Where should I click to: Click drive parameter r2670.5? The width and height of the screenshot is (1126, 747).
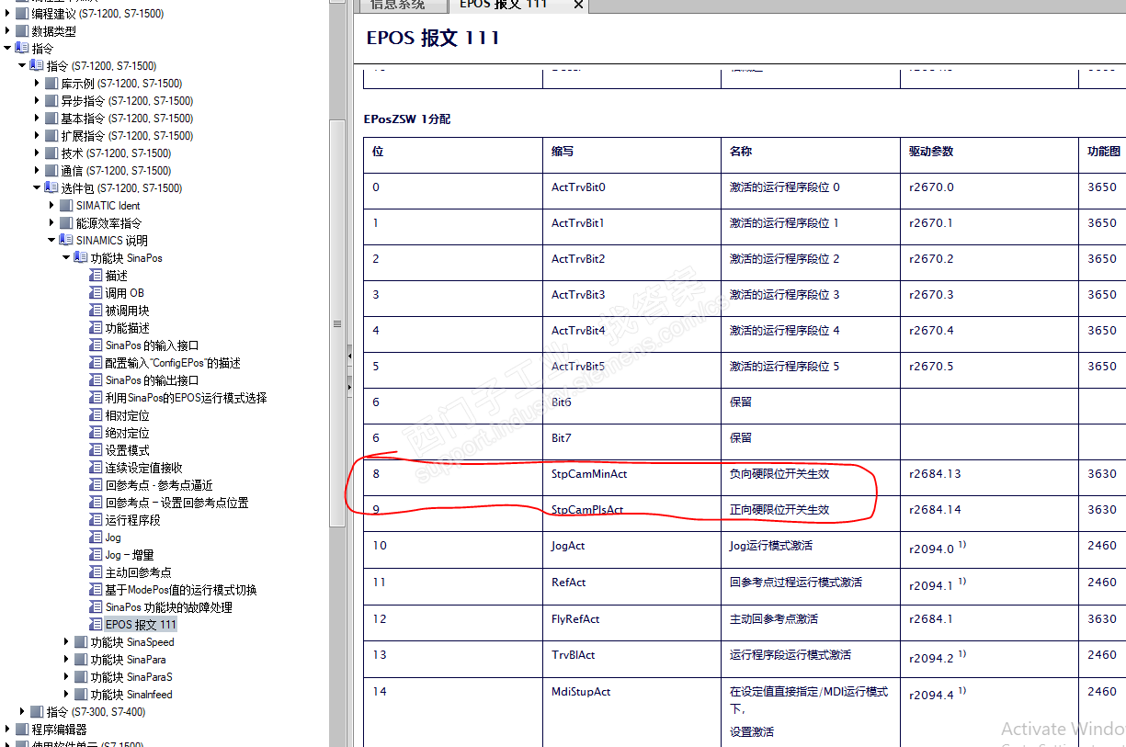[x=931, y=367]
